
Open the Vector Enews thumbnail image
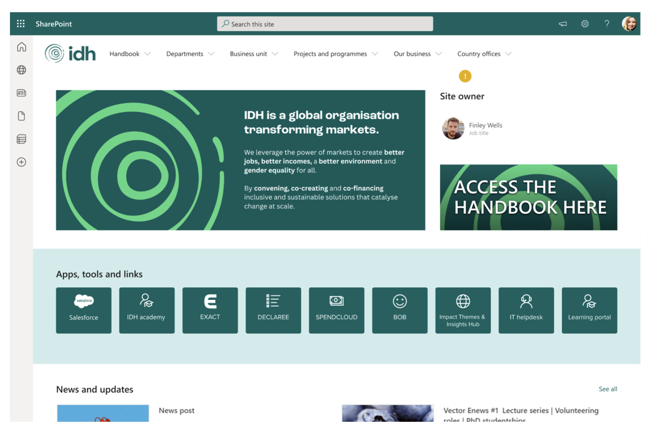pyautogui.click(x=388, y=413)
